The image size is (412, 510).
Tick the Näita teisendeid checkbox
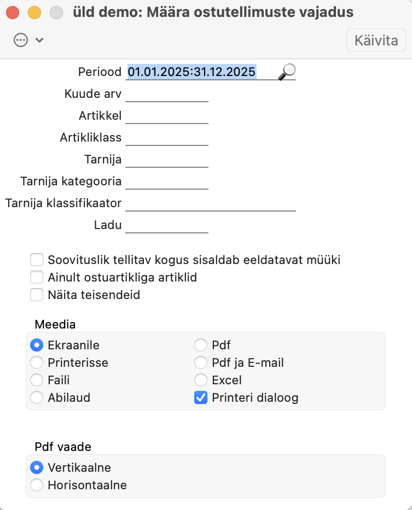pos(37,295)
